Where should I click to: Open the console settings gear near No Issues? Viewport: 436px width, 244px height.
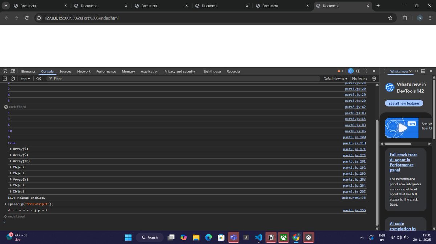pos(374,78)
